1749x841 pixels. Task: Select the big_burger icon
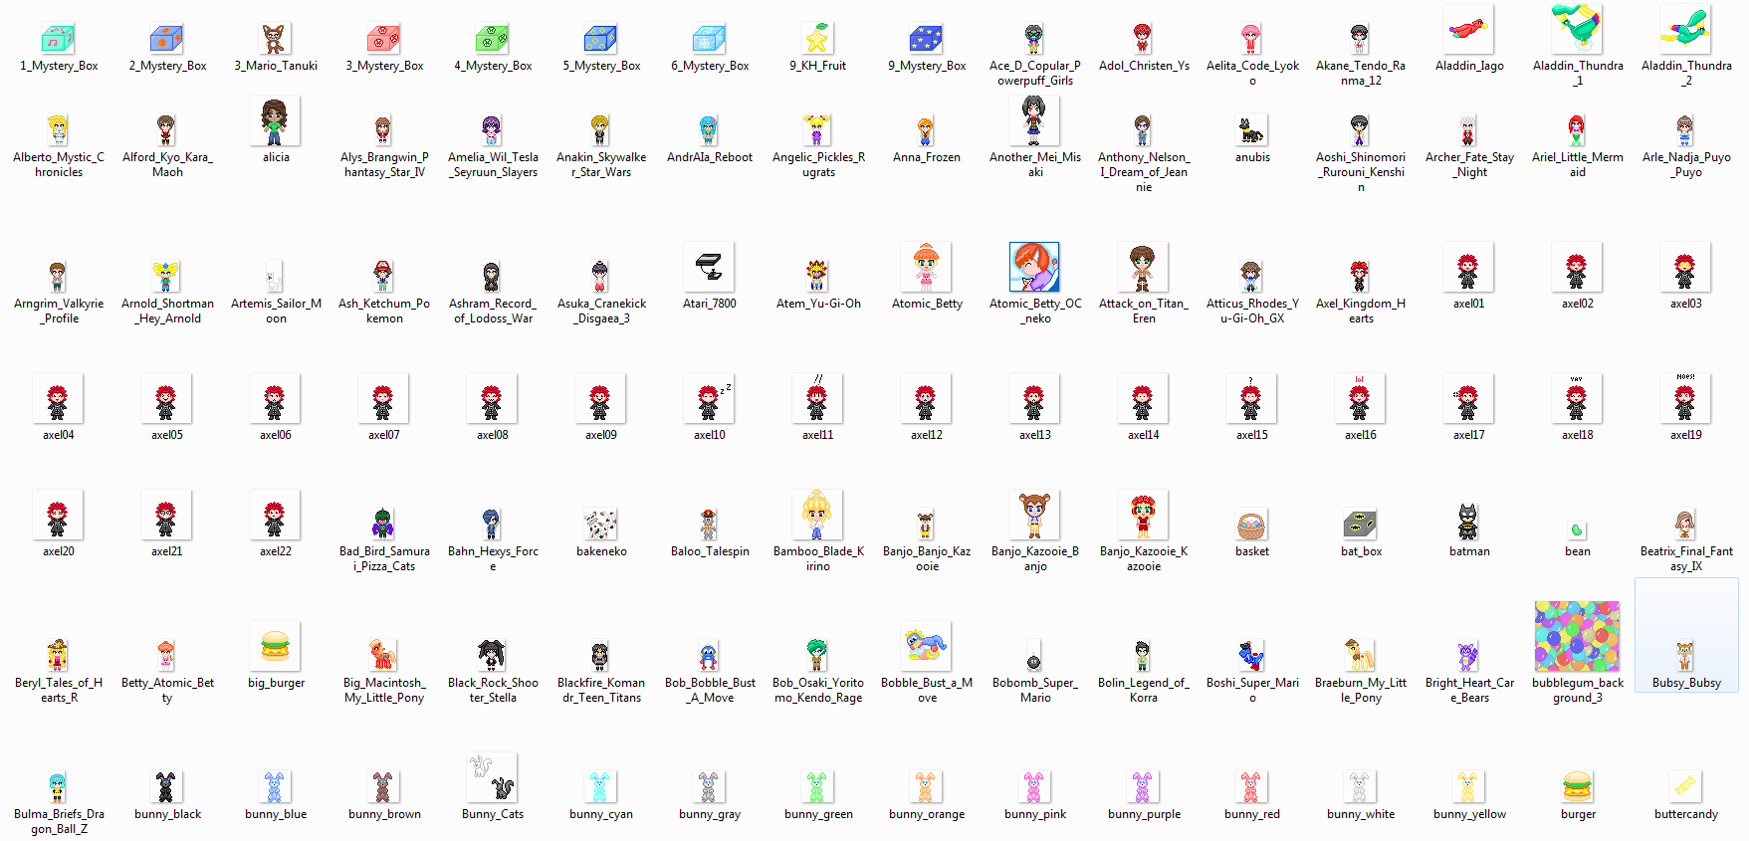[x=275, y=646]
